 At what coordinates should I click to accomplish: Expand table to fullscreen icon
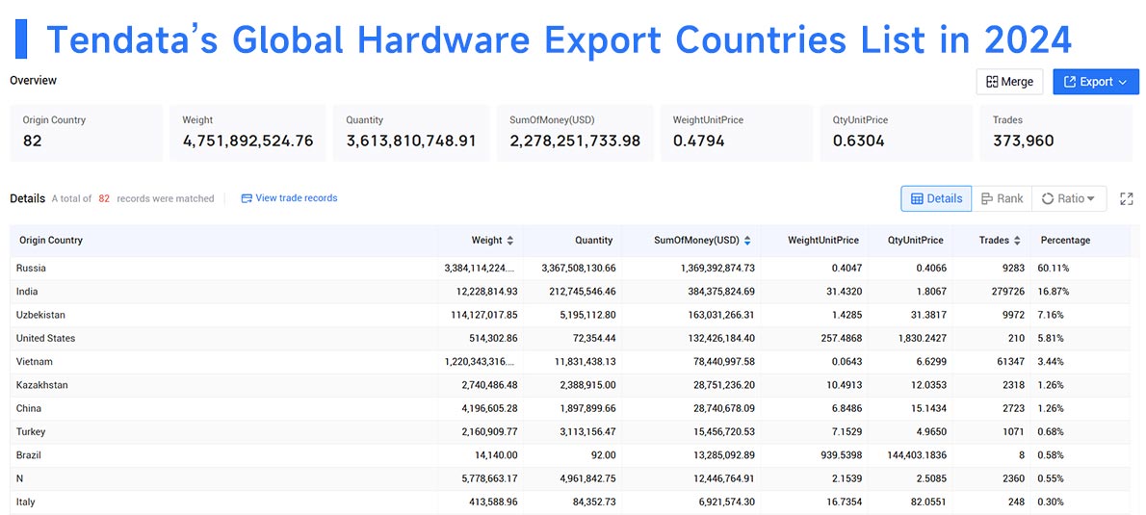(x=1127, y=198)
